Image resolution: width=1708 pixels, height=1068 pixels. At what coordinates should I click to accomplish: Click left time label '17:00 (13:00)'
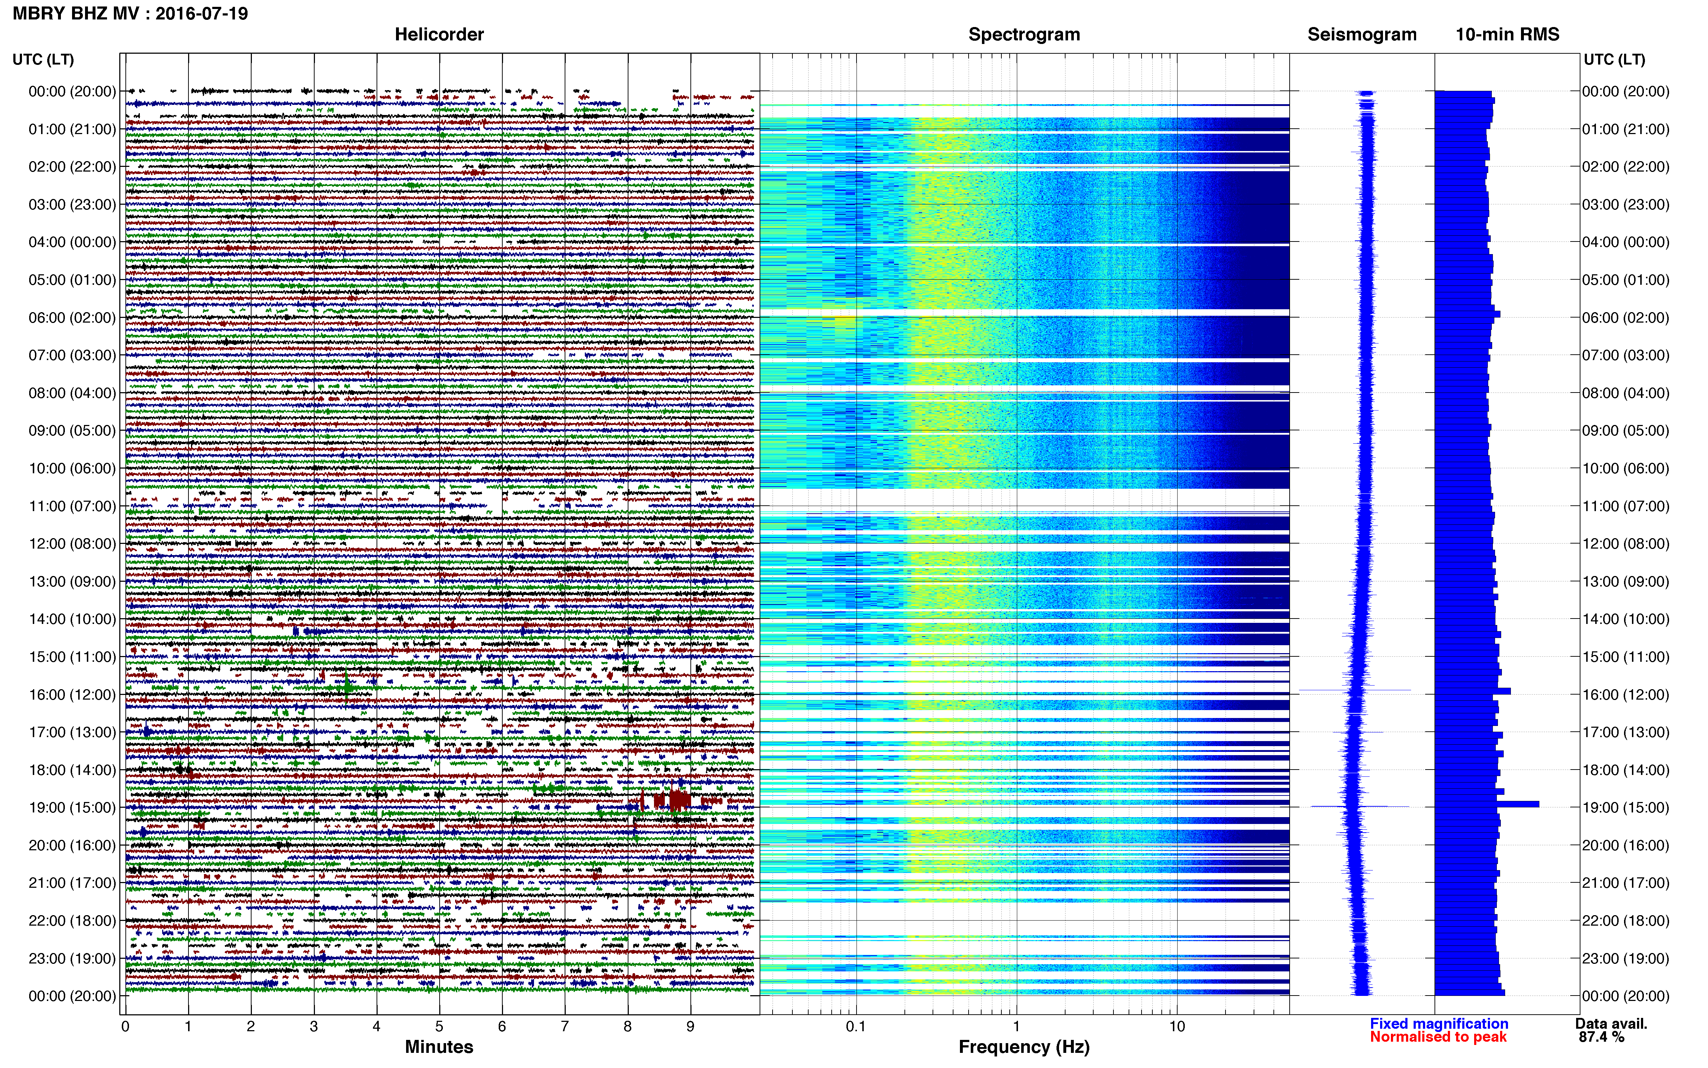click(72, 732)
